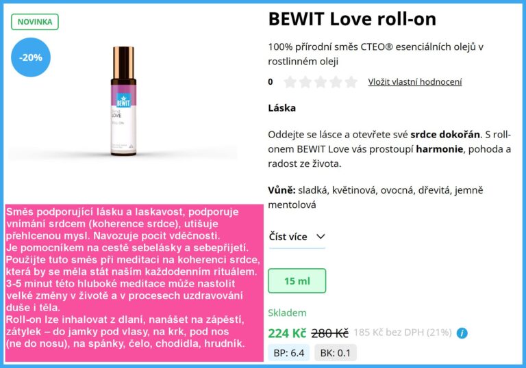Click the 224 Kč discounted price
Screen dimensions: 526x368
click(287, 333)
